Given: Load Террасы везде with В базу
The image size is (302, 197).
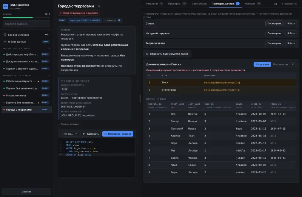Looking at the screenshot, I should coord(291,43).
